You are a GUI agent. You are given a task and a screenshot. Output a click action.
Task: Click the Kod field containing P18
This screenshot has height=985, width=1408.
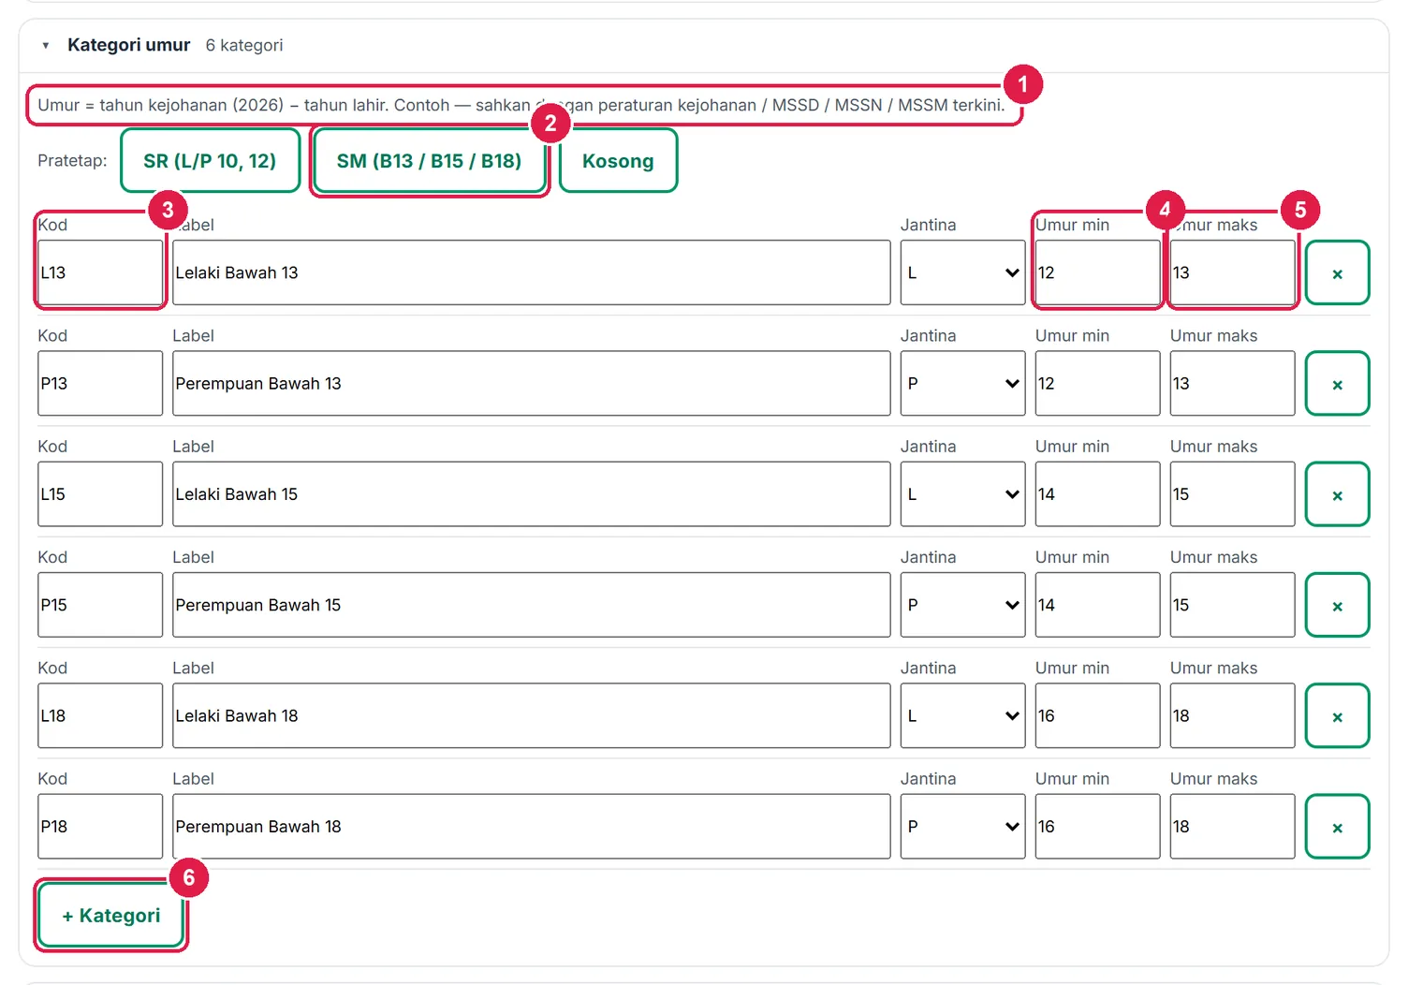click(x=100, y=827)
